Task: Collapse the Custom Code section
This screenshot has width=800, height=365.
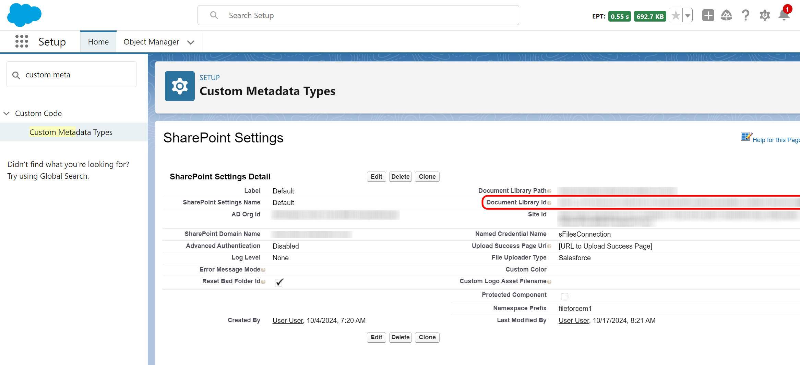Action: pos(6,113)
